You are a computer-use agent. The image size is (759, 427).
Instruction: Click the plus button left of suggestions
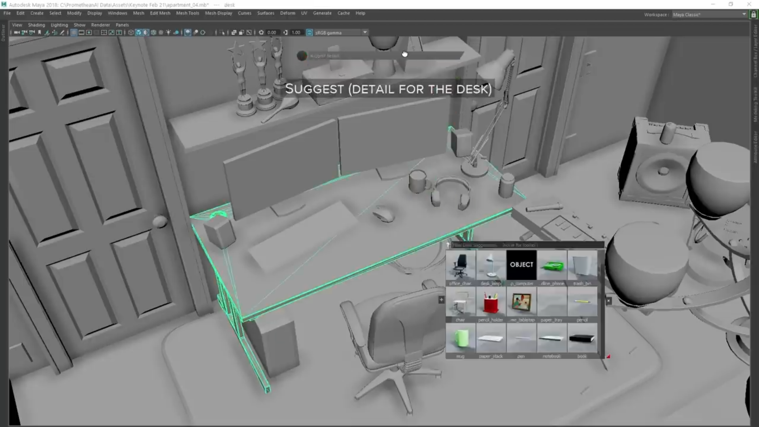pyautogui.click(x=441, y=300)
